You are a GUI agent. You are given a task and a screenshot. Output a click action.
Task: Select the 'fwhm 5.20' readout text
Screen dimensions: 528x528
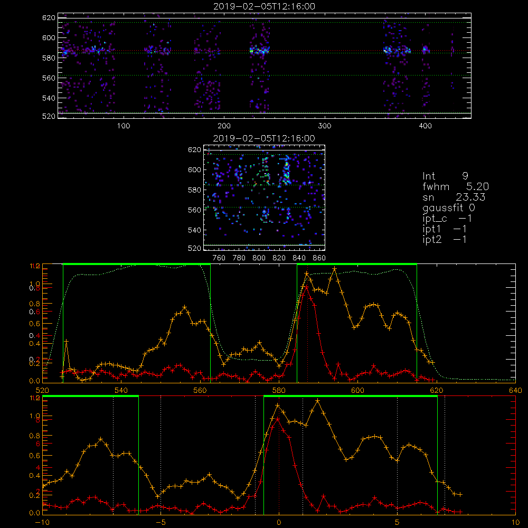[456, 186]
